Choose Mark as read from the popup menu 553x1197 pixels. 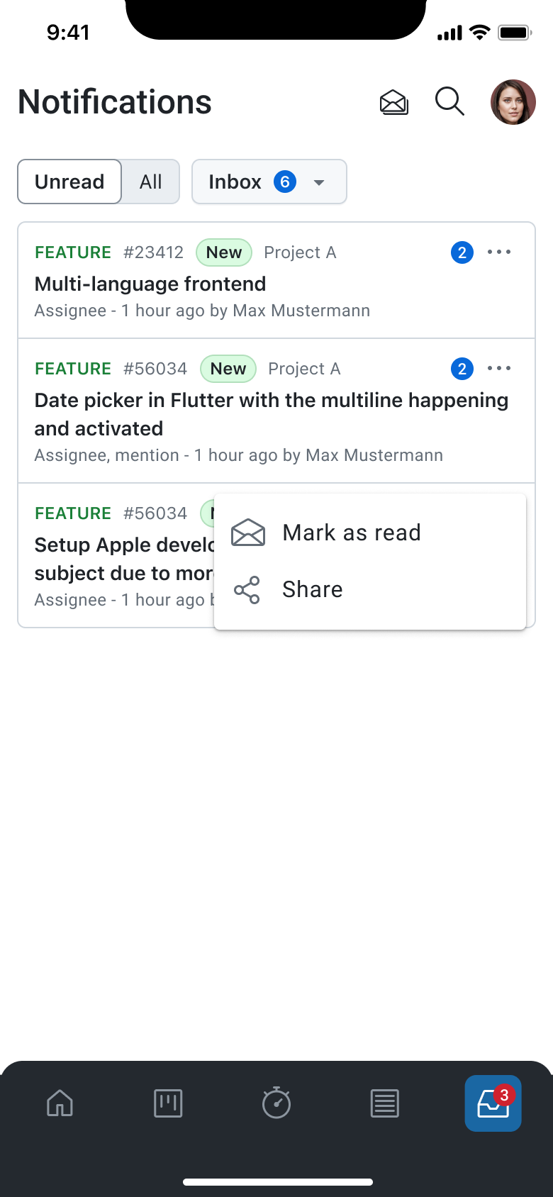click(351, 533)
